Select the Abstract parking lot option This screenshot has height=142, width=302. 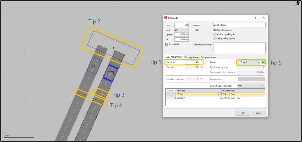(214, 34)
